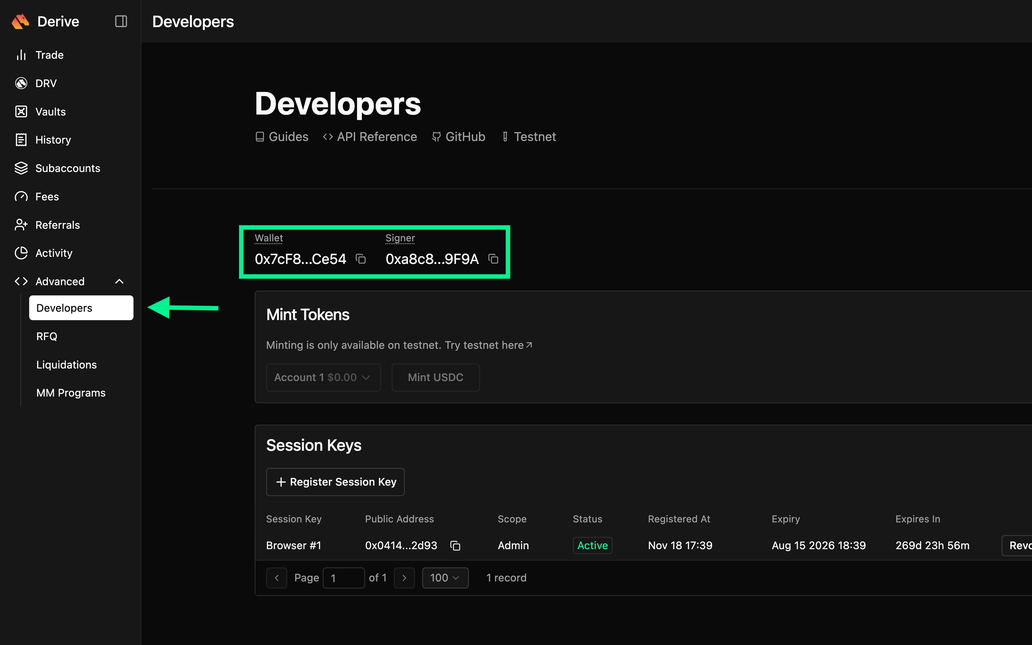This screenshot has height=645, width=1032.
Task: Open the DRV token page
Action: pyautogui.click(x=45, y=83)
